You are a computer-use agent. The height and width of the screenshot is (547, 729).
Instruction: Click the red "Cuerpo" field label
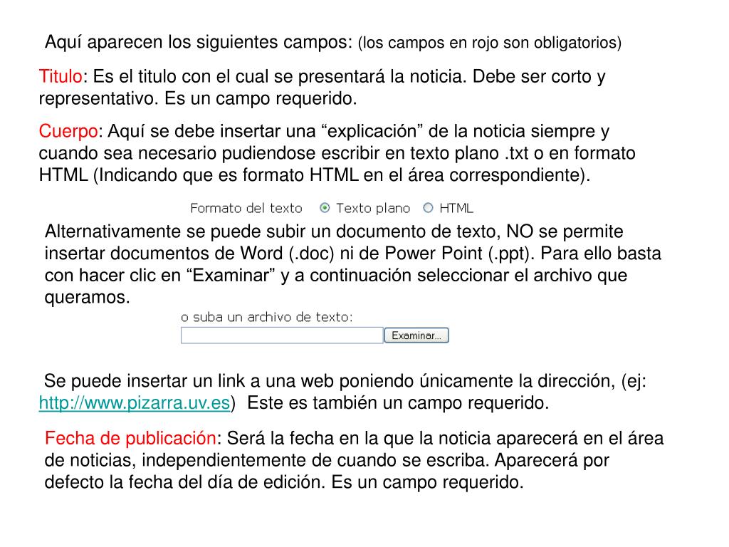click(68, 131)
